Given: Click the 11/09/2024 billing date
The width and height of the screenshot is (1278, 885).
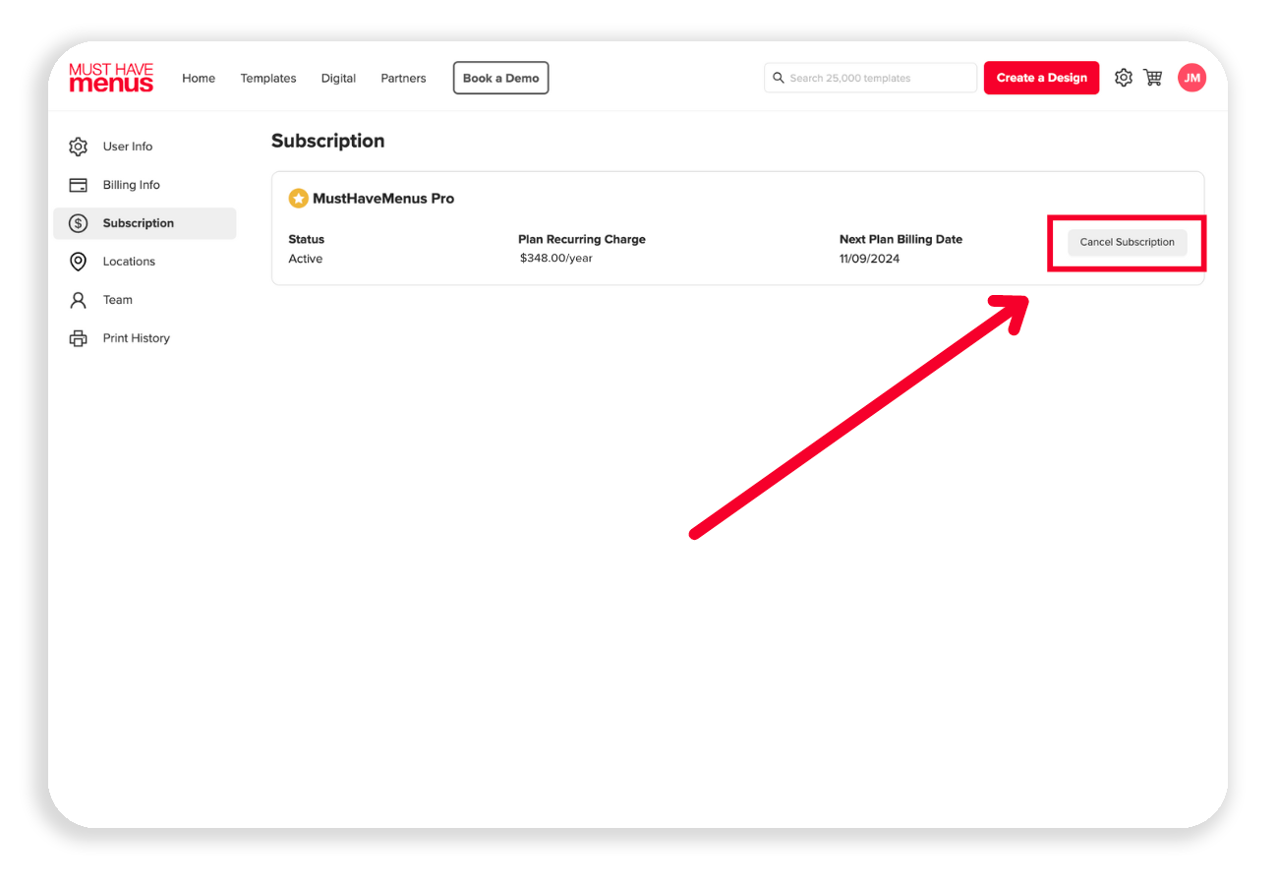Looking at the screenshot, I should click(870, 259).
